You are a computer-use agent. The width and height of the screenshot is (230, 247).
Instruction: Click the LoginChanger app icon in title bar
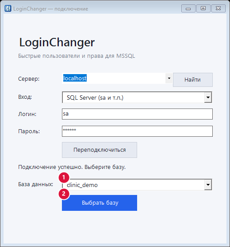8,8
